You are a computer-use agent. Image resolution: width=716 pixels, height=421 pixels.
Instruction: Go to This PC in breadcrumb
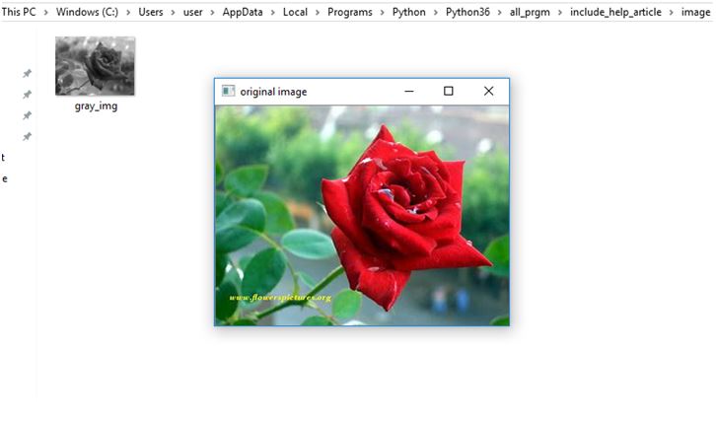(19, 12)
